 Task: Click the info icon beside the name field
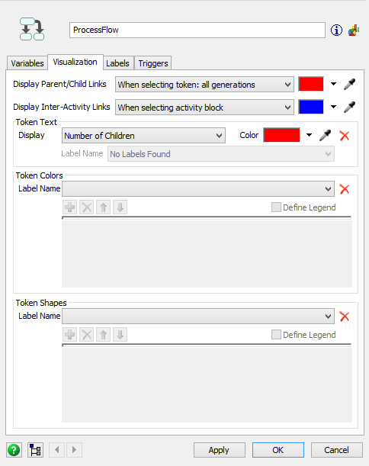pyautogui.click(x=336, y=31)
